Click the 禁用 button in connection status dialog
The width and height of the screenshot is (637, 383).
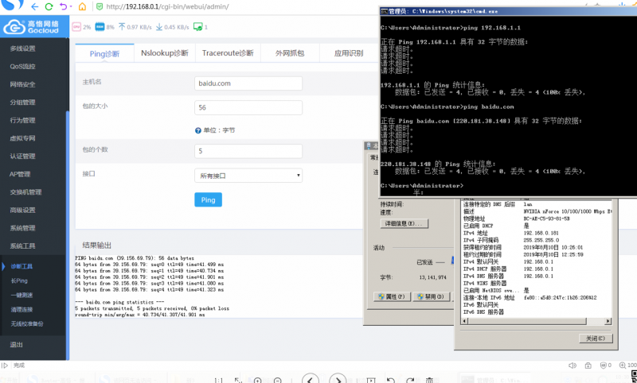pyautogui.click(x=433, y=296)
